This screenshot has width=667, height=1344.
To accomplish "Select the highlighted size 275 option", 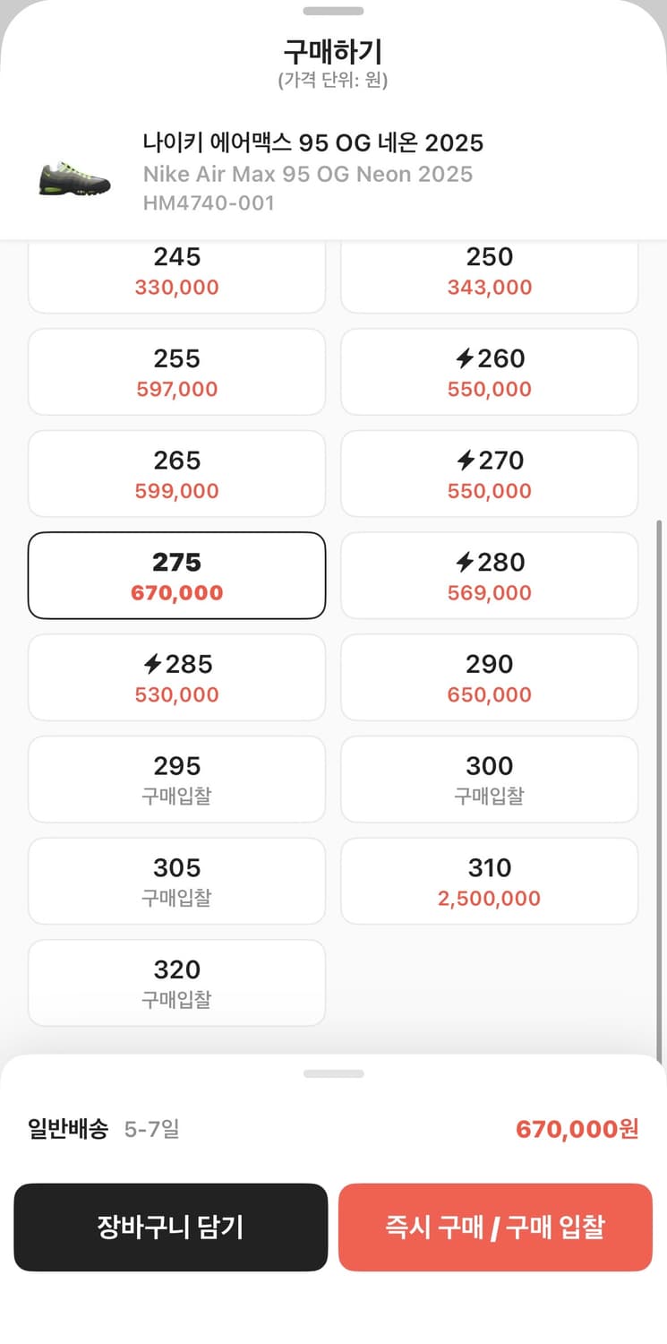I will 176,575.
